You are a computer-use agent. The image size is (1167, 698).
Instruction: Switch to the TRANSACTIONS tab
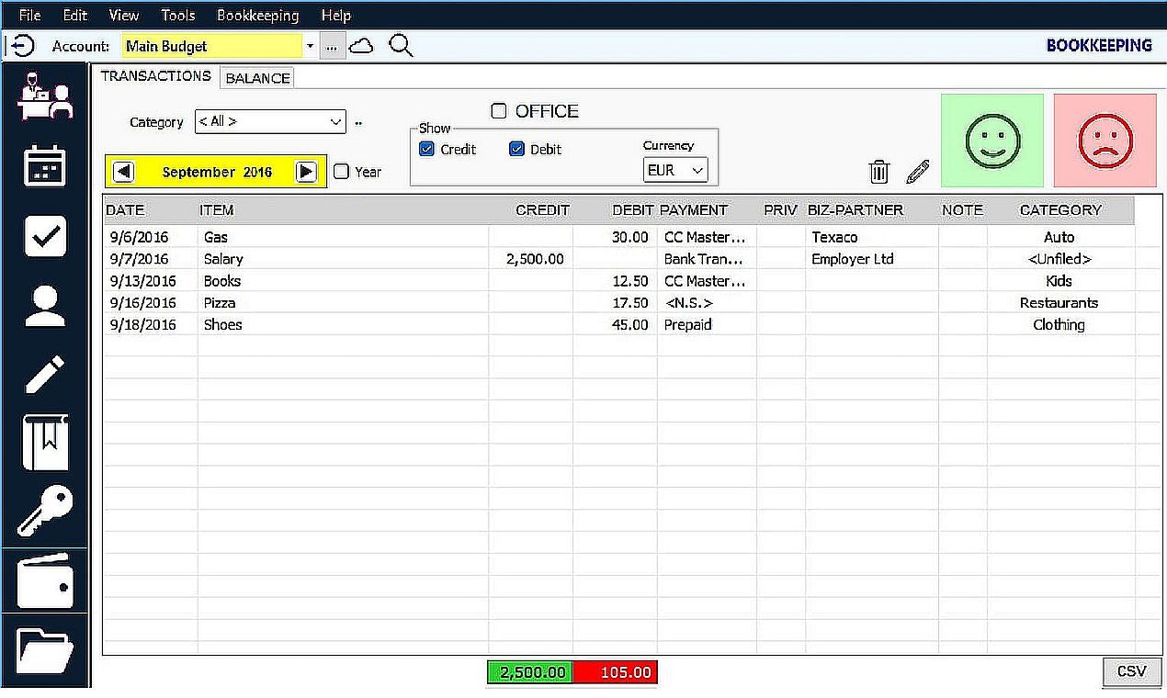(156, 76)
